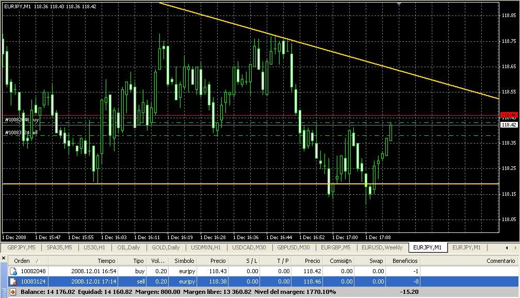Click the Precio header next to T / P
The height and width of the screenshot is (298, 520).
pyautogui.click(x=307, y=261)
